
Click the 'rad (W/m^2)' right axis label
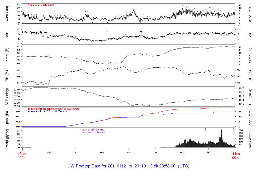(250, 138)
